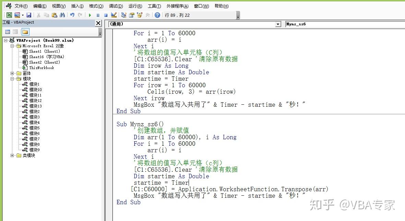Expand the 窗体 folder
This screenshot has width=405, height=221.
tap(12, 74)
